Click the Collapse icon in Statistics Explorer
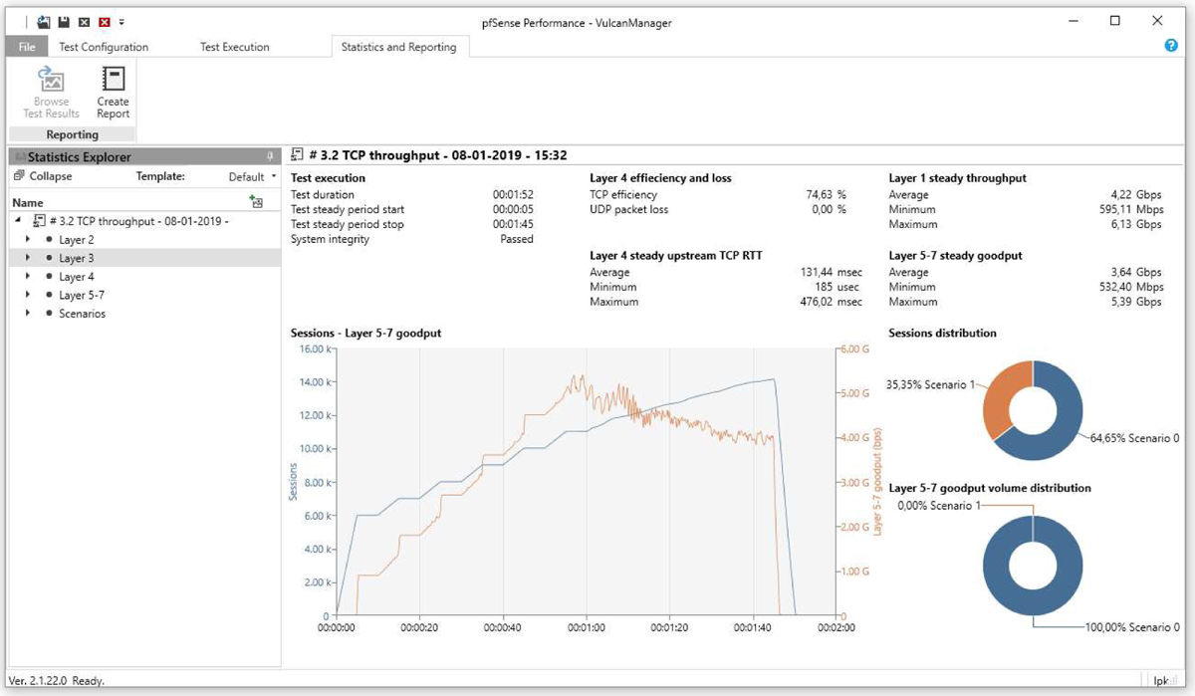This screenshot has width=1195, height=696. coord(19,176)
